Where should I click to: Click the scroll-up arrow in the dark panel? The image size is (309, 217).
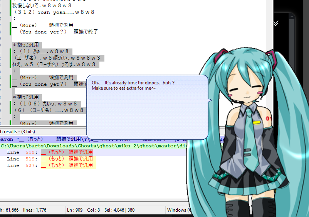pyautogui.click(x=292, y=17)
